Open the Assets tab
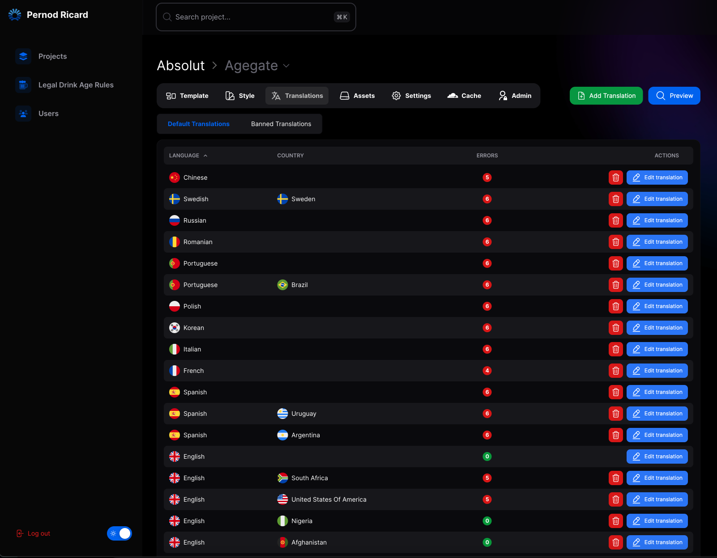717x558 pixels. pos(357,96)
